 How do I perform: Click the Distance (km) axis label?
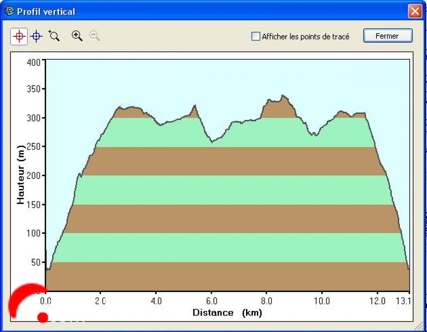pyautogui.click(x=227, y=313)
